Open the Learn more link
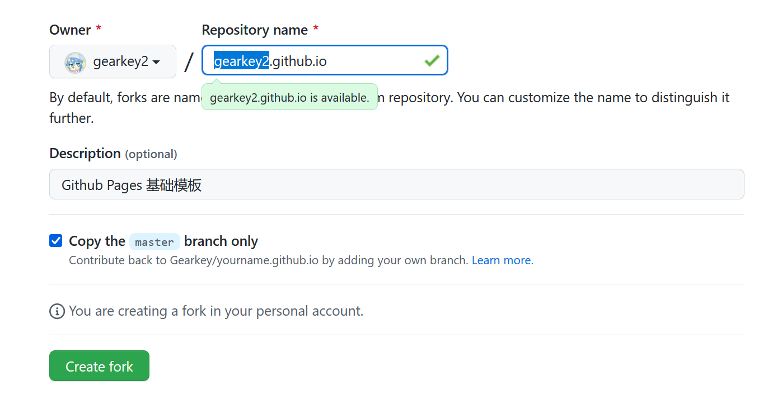The height and width of the screenshot is (395, 782). (502, 260)
